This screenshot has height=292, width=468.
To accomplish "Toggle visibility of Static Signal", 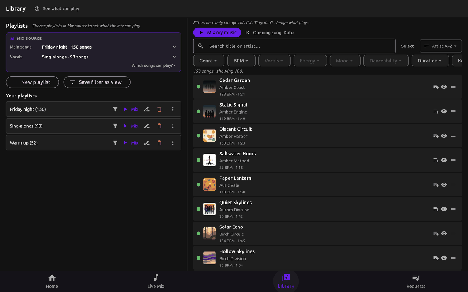I will (x=444, y=111).
